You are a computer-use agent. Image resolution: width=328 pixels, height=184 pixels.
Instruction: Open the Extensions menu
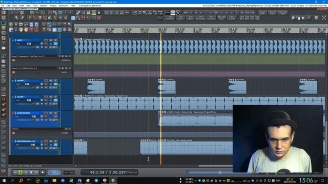[x=64, y=6]
